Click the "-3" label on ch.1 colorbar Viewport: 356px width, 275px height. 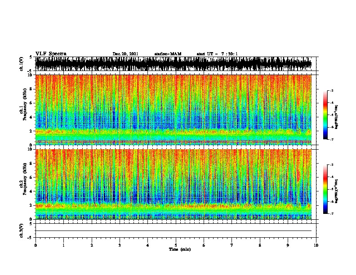point(331,90)
